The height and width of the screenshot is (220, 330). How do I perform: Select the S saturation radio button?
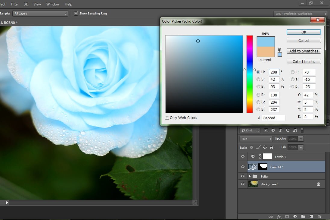258,79
